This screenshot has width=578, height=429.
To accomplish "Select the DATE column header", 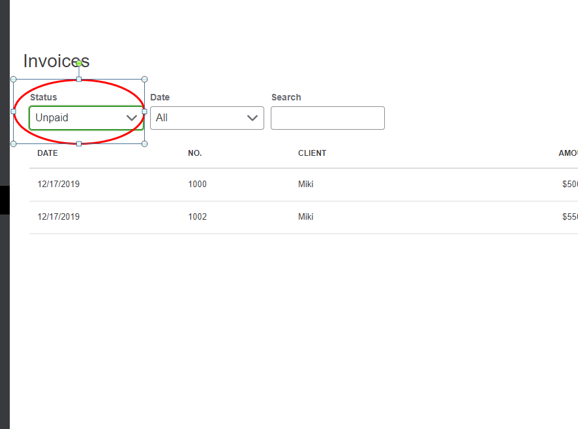I will tap(47, 153).
